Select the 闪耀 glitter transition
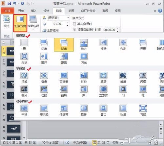The height and width of the screenshot is (146, 164). pos(143,78)
